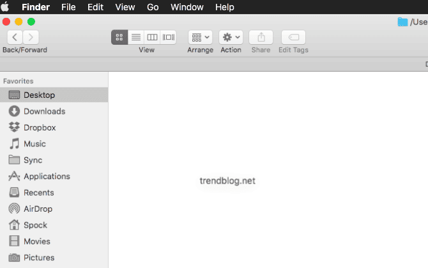Open the Recents sidebar item
428x268 pixels.
point(38,193)
